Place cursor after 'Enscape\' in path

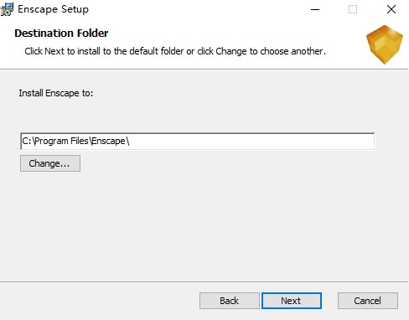130,141
